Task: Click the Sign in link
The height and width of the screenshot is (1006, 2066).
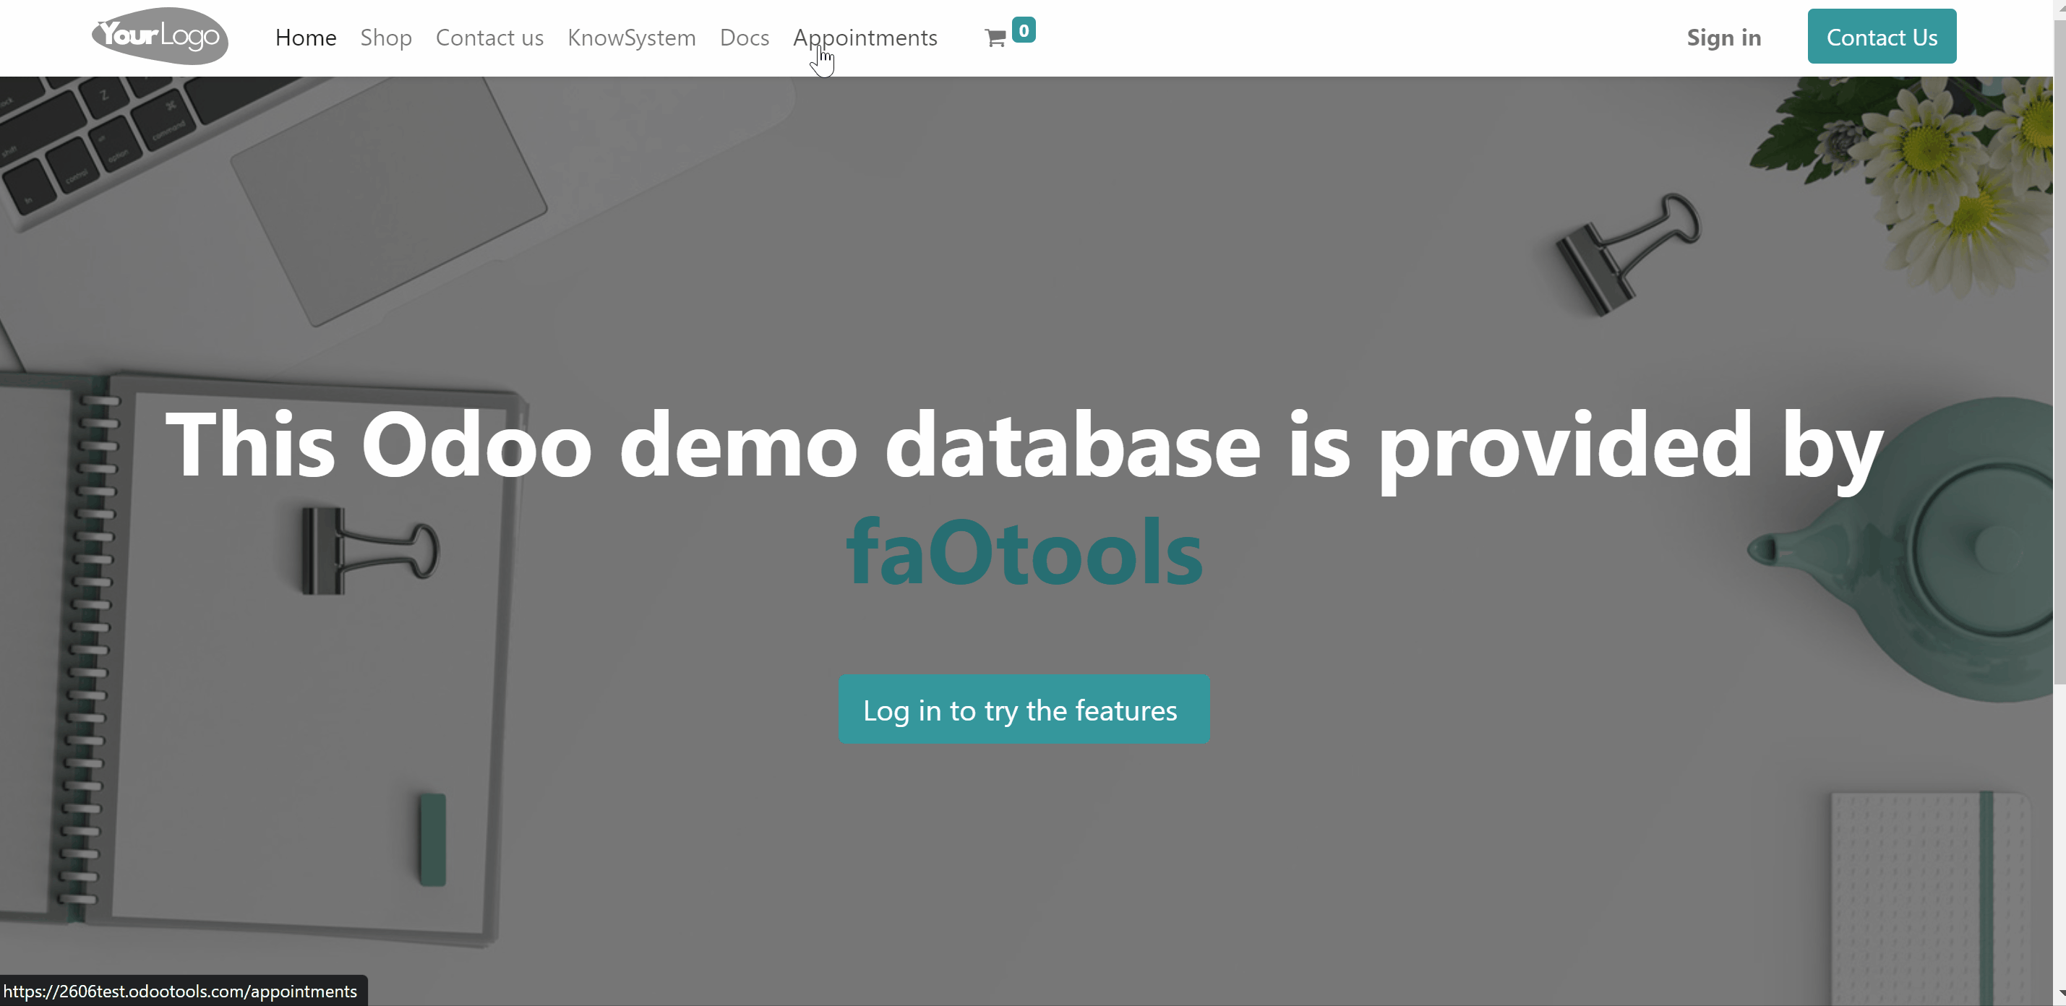Action: tap(1723, 38)
